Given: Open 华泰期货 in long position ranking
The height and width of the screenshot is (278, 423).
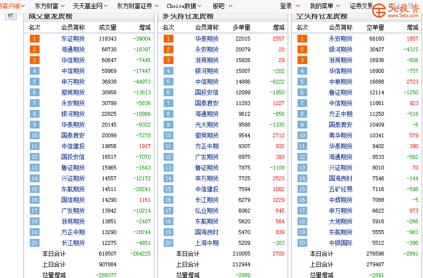Looking at the screenshot, I should 207,39.
